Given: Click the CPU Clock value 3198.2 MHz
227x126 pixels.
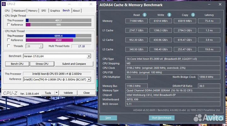Looking at the screenshot, I should point(173,68).
